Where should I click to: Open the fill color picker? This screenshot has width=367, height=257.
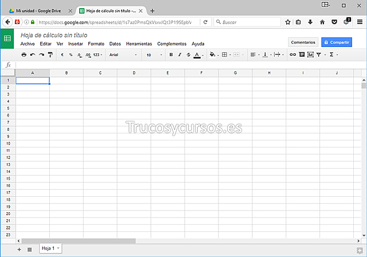[214, 54]
